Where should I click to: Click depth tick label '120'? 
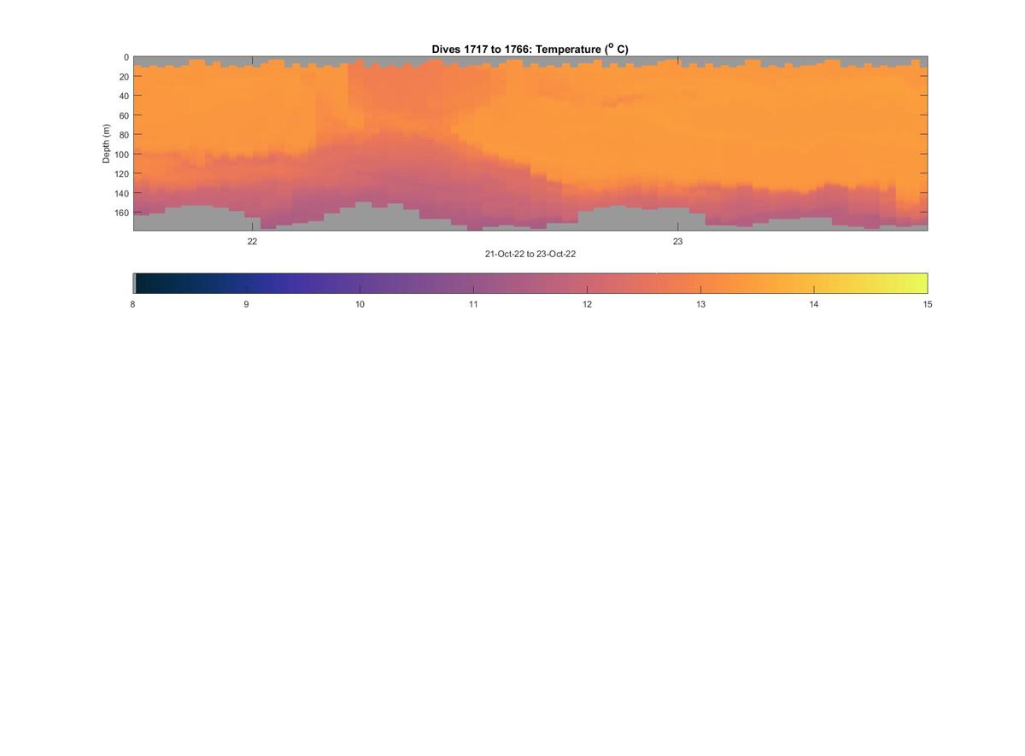tap(121, 173)
